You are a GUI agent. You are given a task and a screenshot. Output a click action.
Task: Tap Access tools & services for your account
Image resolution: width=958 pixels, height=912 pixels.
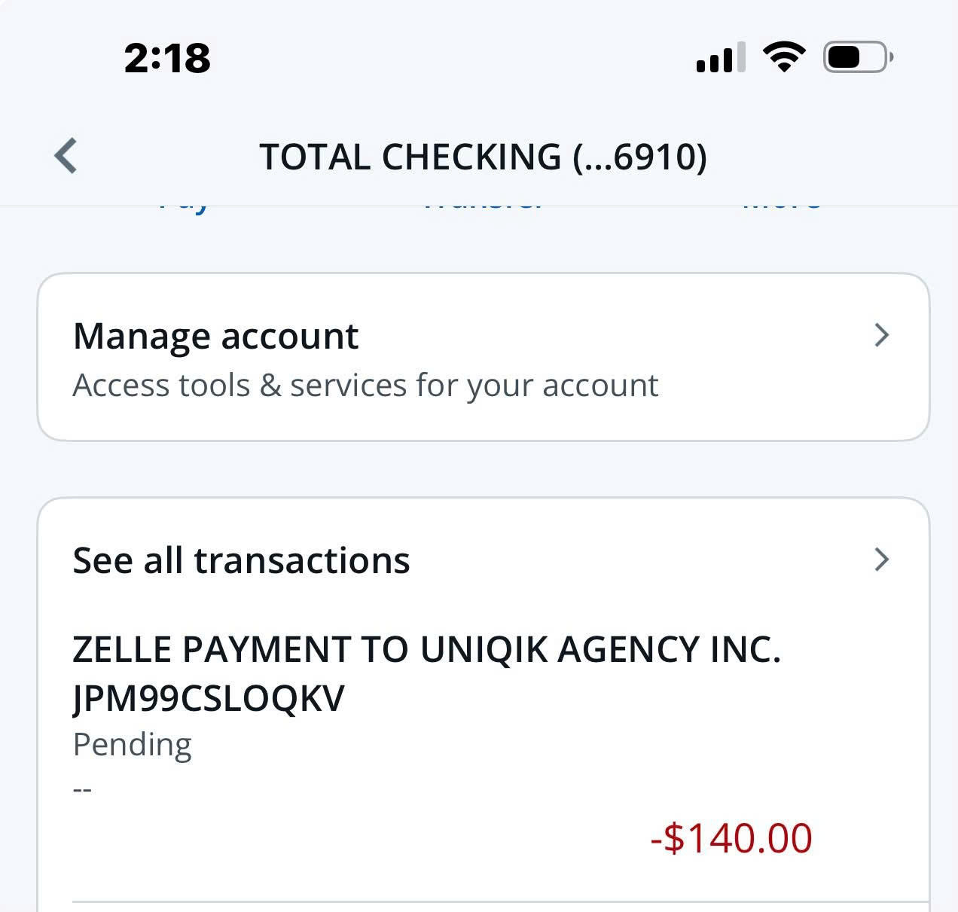pos(365,386)
